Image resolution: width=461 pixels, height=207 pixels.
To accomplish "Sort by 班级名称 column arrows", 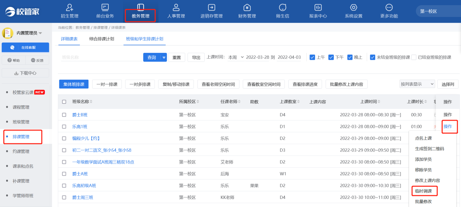I will (x=91, y=101).
